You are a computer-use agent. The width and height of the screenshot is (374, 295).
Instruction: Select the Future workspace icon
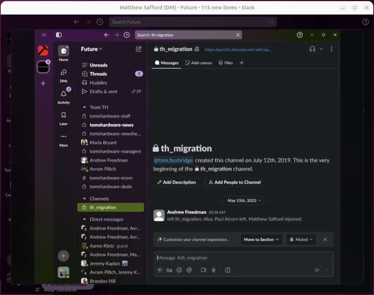click(x=43, y=67)
